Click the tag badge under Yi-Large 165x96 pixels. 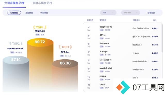(x=102, y=55)
